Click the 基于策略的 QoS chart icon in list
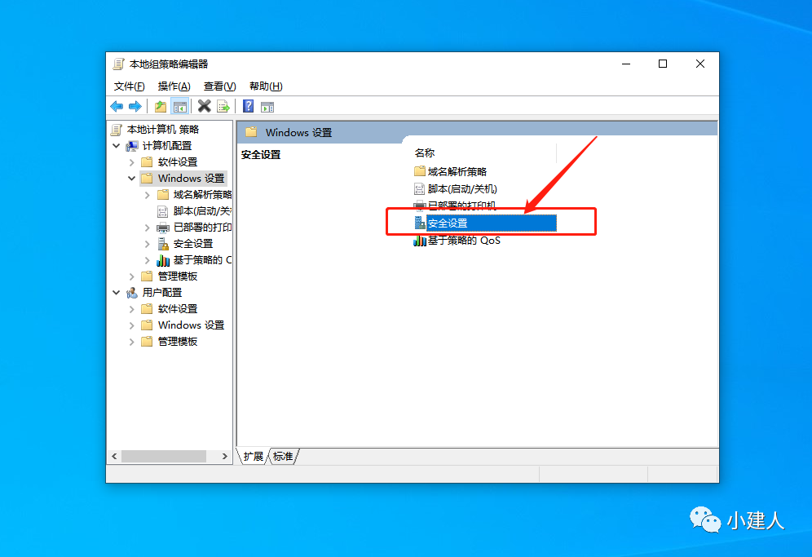Screen dimensions: 812x557 [420, 241]
